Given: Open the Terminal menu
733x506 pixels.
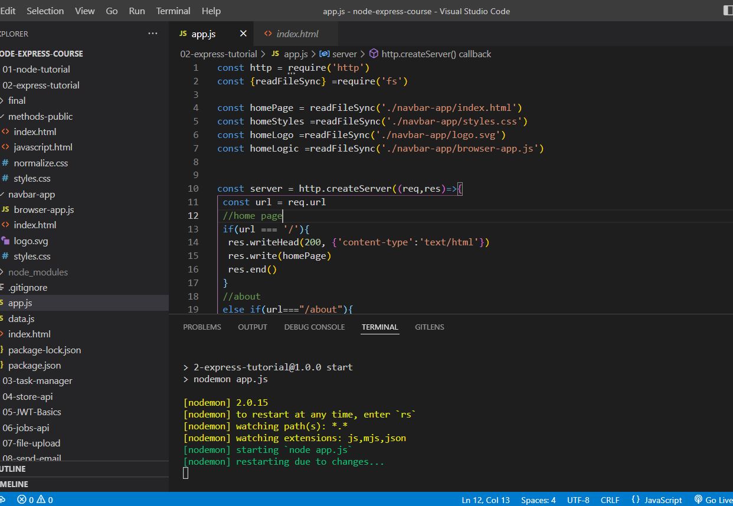Looking at the screenshot, I should click(173, 11).
